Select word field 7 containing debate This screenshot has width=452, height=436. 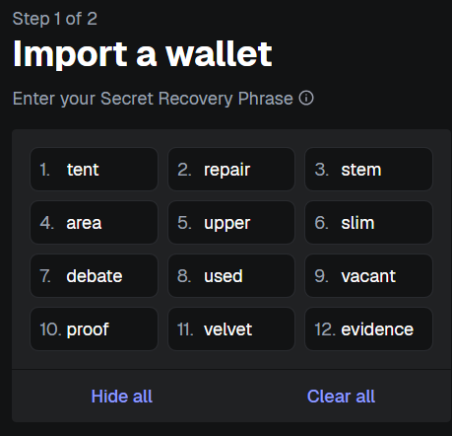click(94, 276)
